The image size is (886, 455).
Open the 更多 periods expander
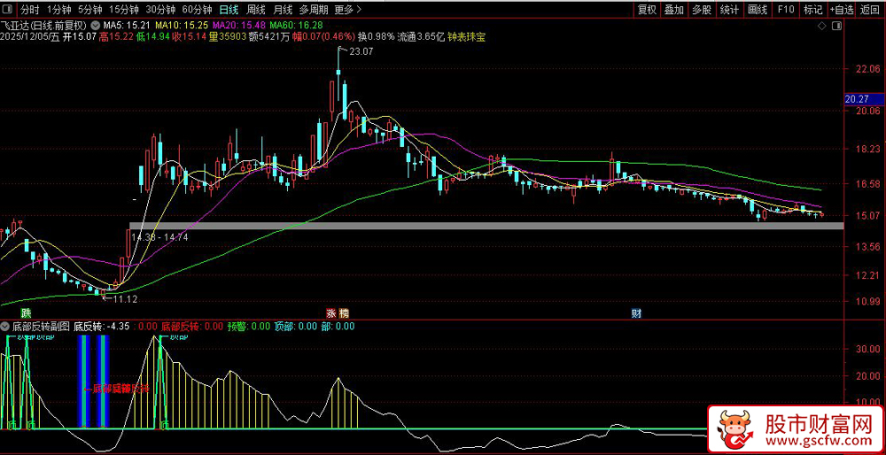(346, 10)
